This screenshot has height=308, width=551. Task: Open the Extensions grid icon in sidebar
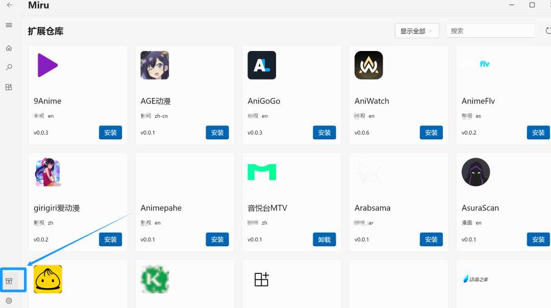pos(9,87)
